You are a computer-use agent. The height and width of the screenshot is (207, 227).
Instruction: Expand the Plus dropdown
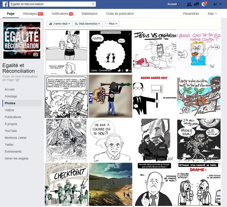click(111, 24)
